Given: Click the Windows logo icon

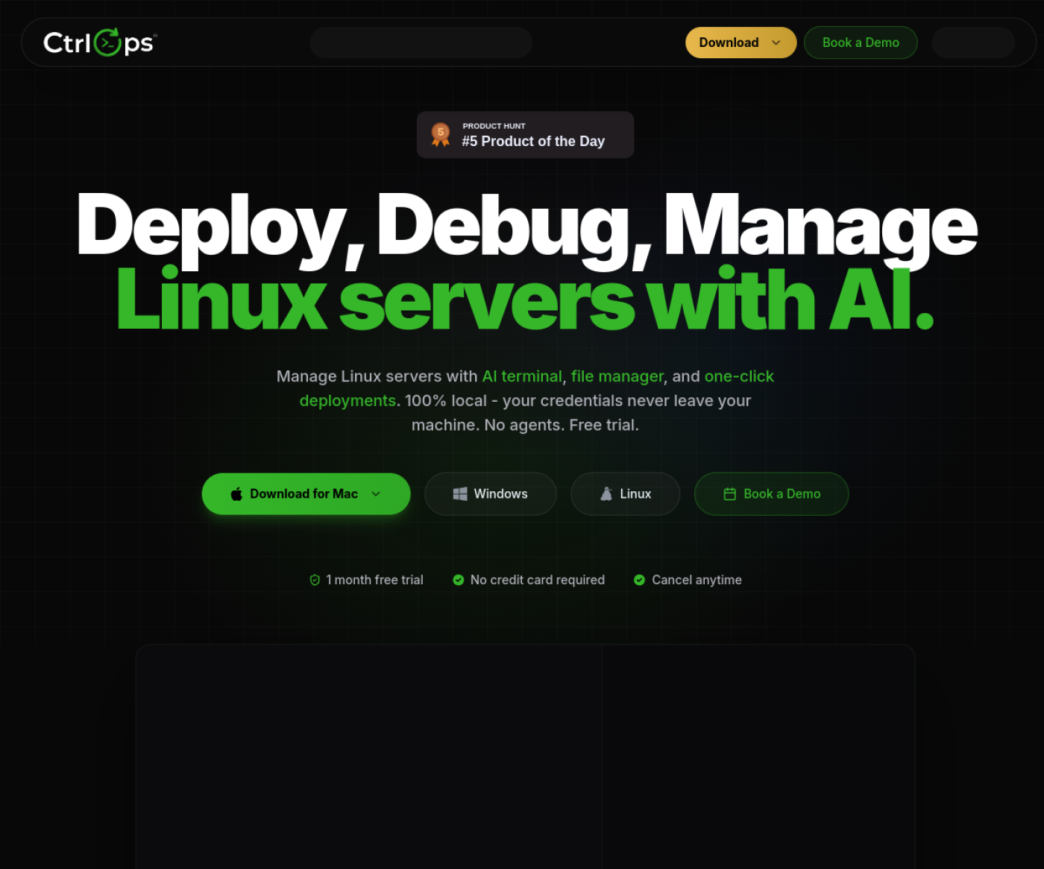Looking at the screenshot, I should pos(460,494).
